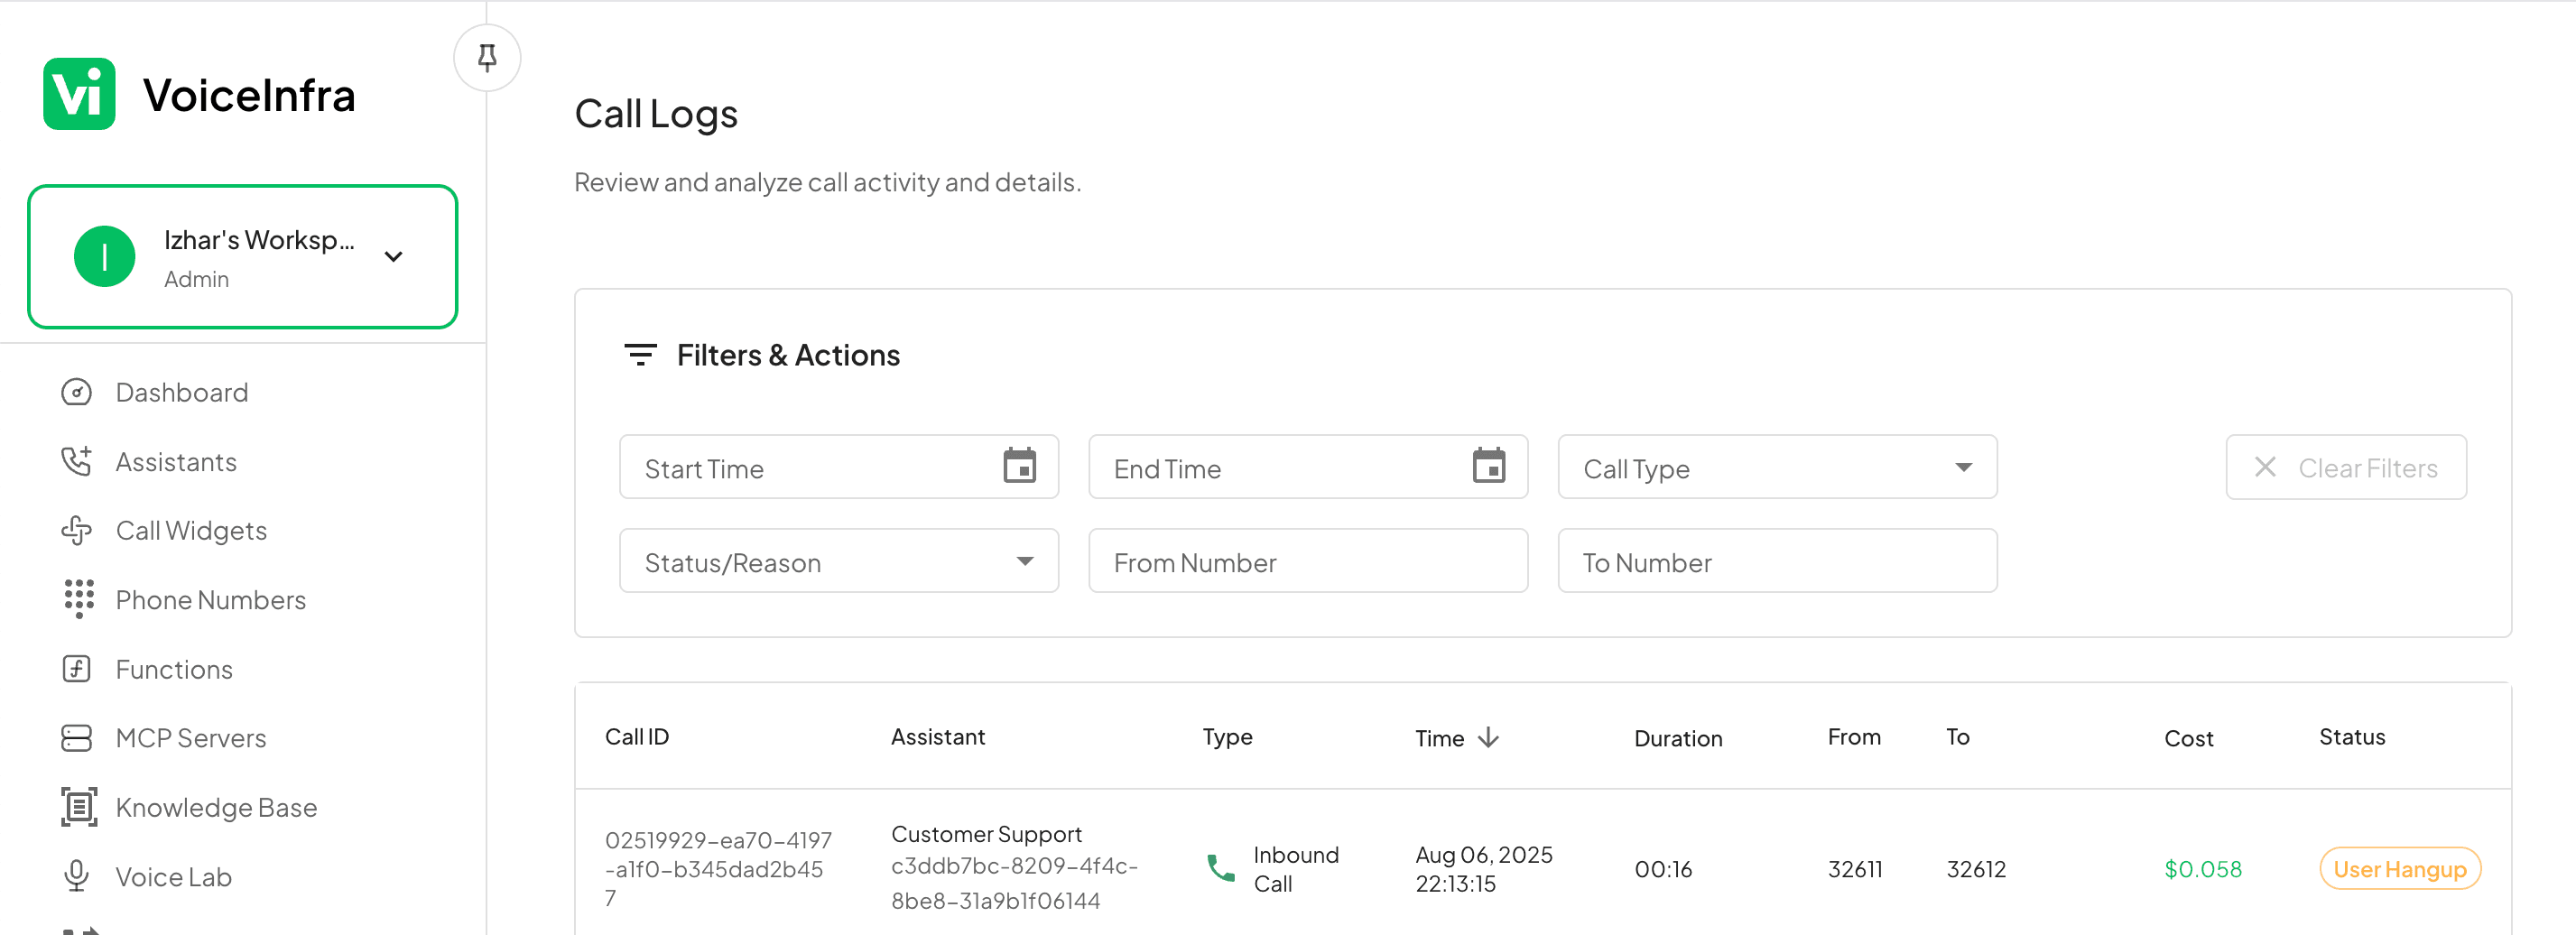Open the Phone Numbers section
2576x935 pixels.
click(x=210, y=599)
